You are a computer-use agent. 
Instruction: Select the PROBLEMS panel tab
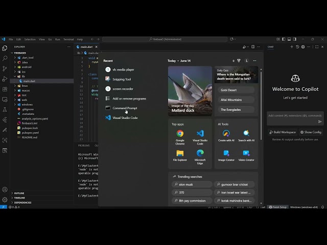tap(84, 145)
